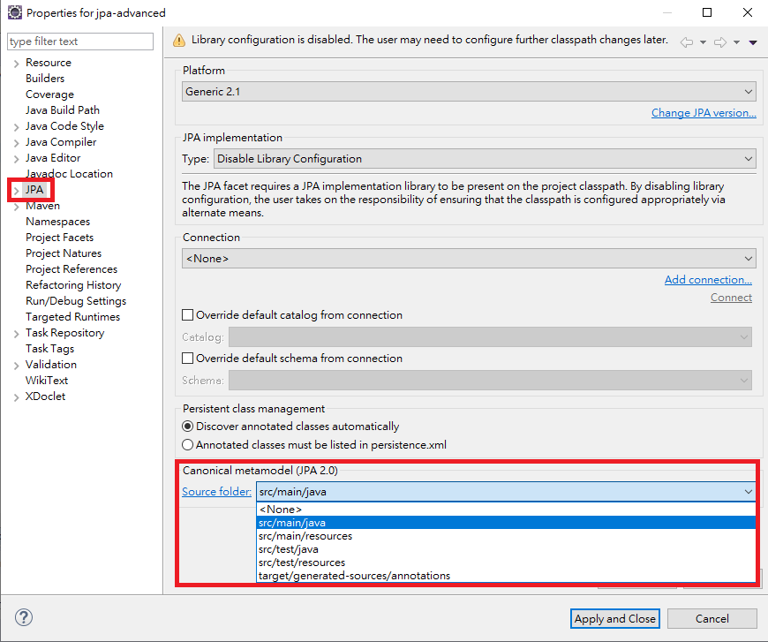Select Project Natures item
The image size is (768, 642).
pyautogui.click(x=64, y=253)
